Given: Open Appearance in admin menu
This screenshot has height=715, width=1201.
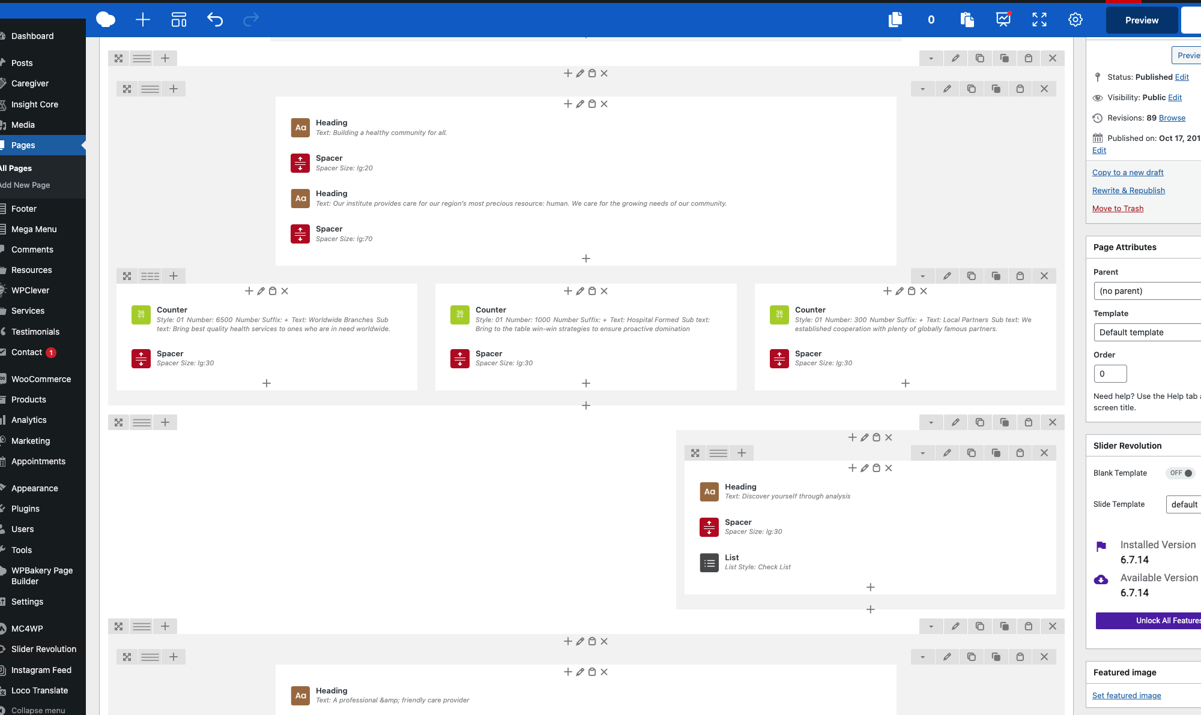Looking at the screenshot, I should tap(35, 488).
